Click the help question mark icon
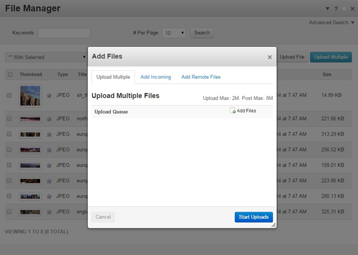 point(336,9)
